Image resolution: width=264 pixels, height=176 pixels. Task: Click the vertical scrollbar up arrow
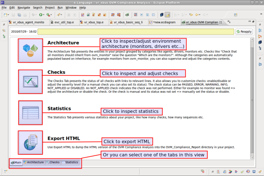(x=252, y=40)
